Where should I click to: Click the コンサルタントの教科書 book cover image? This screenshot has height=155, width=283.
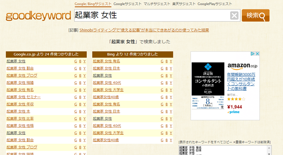(x=208, y=86)
